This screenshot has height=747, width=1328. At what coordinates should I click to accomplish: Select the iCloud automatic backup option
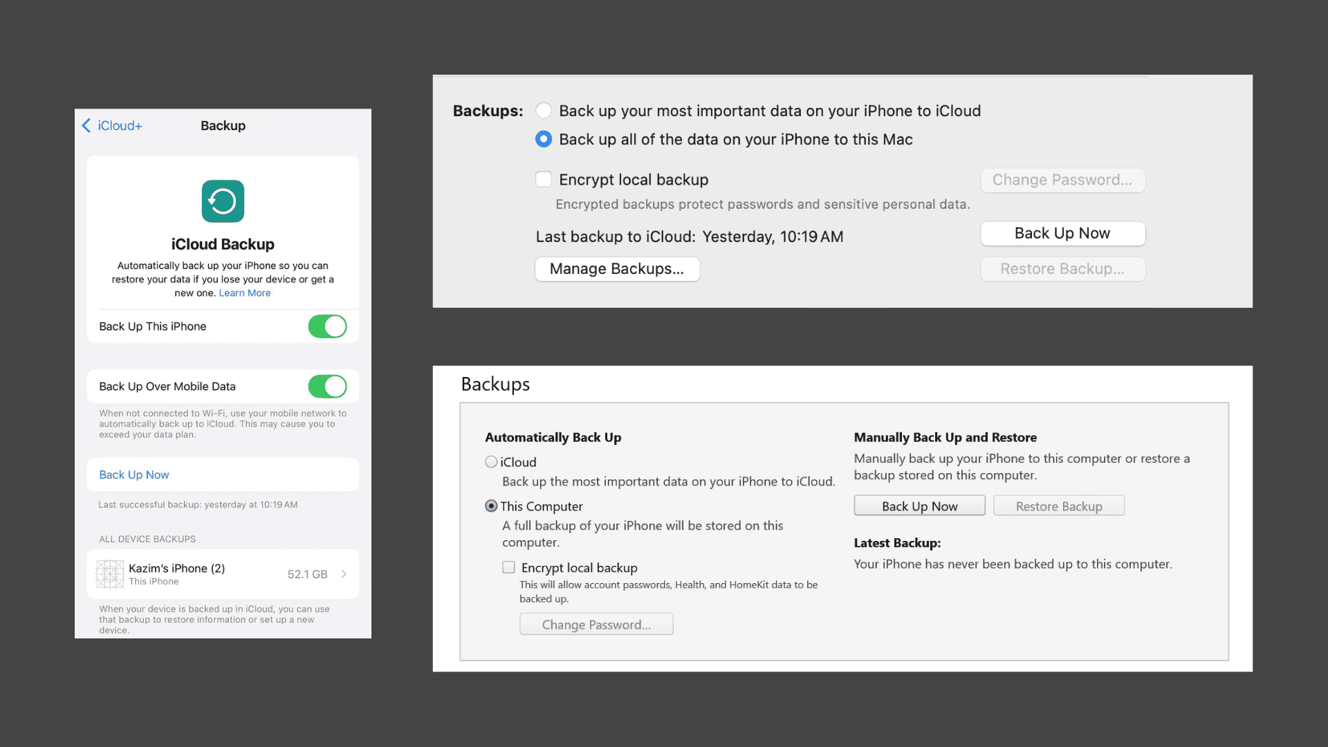click(491, 461)
